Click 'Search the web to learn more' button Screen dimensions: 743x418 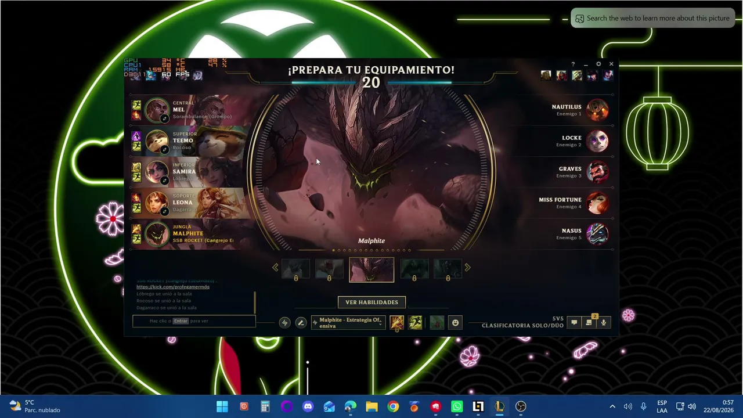coord(653,19)
